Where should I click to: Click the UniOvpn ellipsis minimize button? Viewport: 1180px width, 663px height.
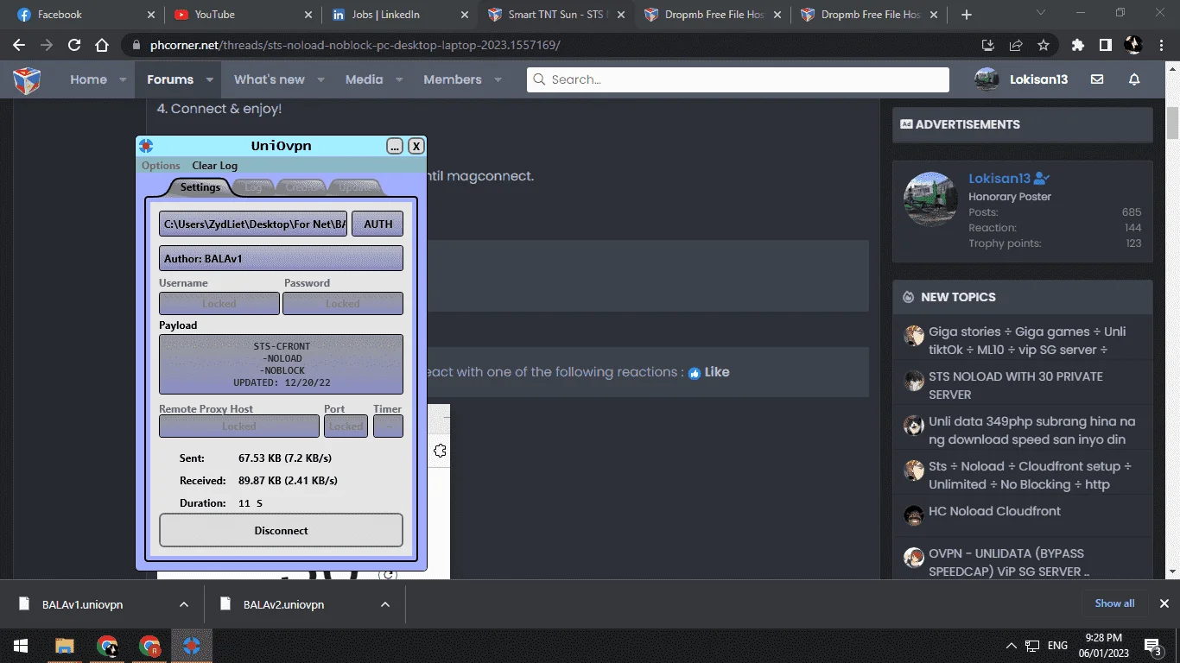coord(395,146)
